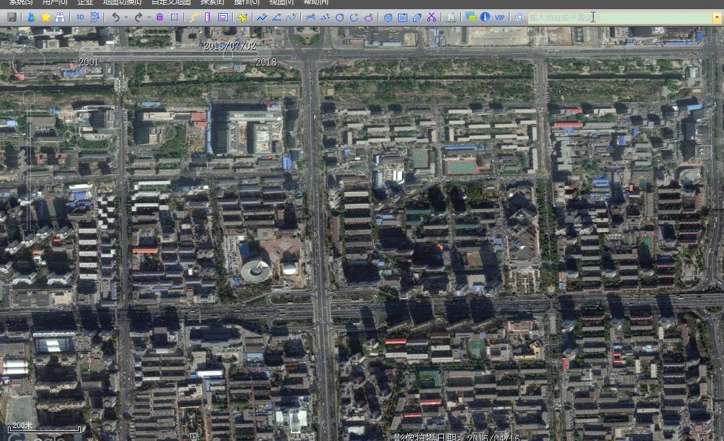The image size is (724, 441).
Task: Select the filled circle area tool
Action: (x=388, y=18)
